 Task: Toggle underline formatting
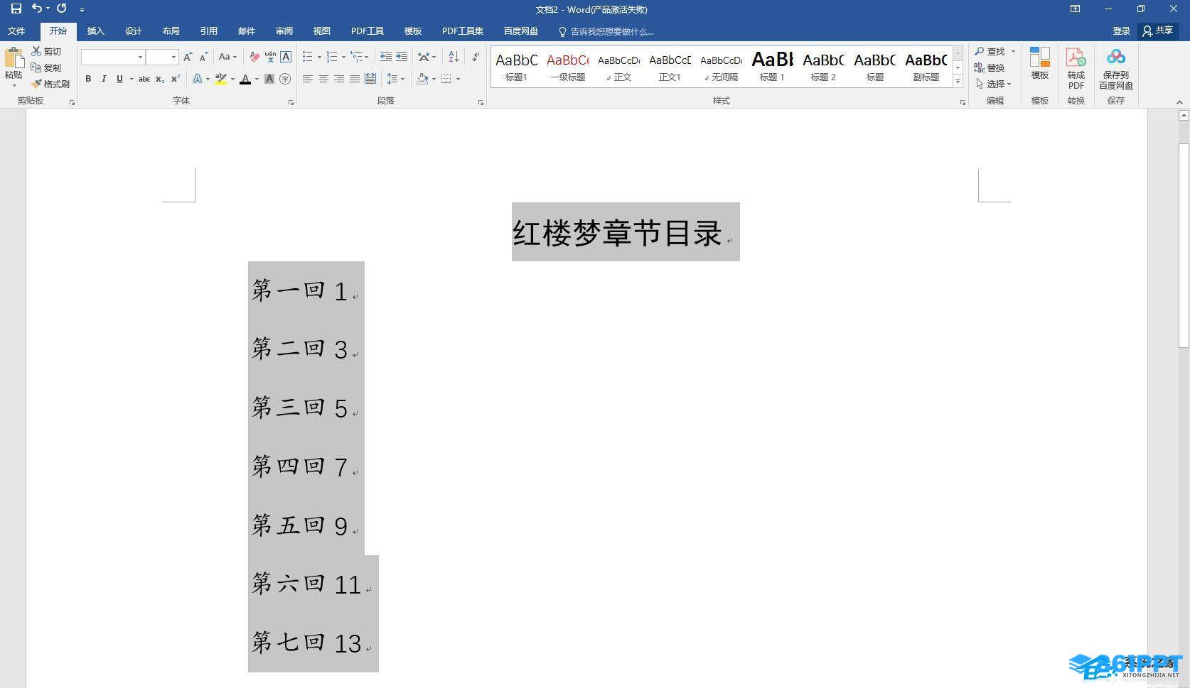coord(119,79)
